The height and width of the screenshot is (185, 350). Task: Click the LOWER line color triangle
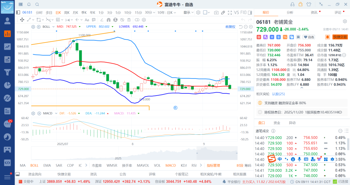[146, 27]
